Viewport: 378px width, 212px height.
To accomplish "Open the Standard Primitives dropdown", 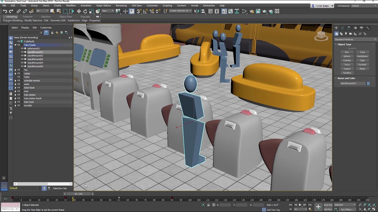I will 355,39.
